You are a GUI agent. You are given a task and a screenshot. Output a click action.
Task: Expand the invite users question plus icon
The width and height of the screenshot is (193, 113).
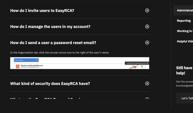(147, 11)
